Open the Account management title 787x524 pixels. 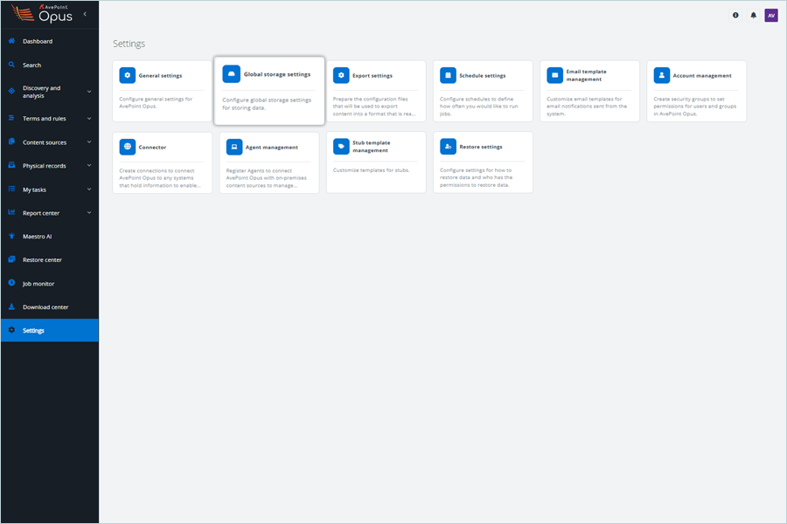pos(702,76)
